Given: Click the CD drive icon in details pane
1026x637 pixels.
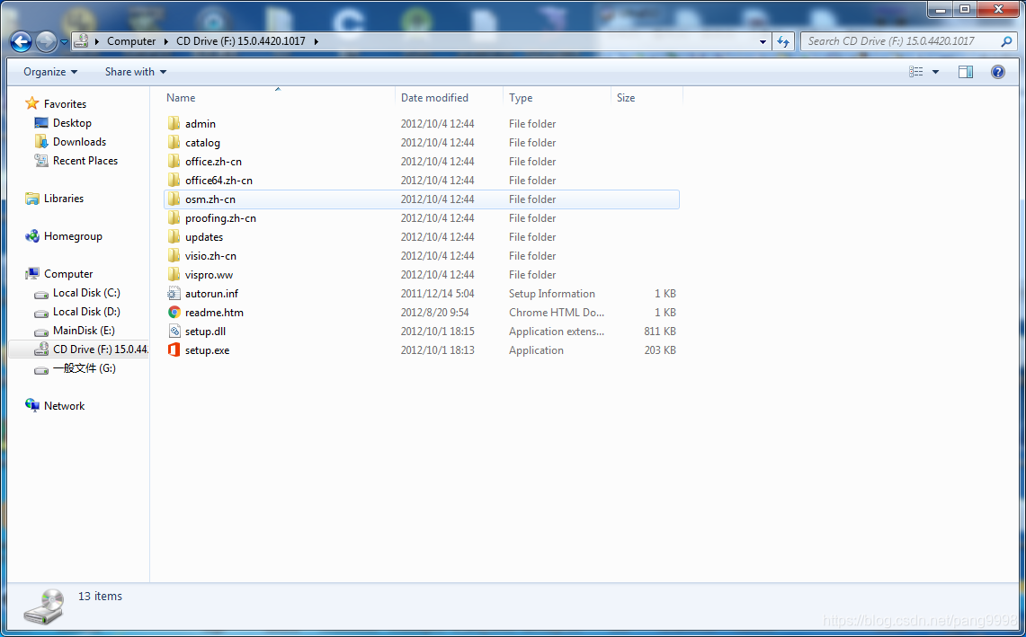Looking at the screenshot, I should coord(44,606).
